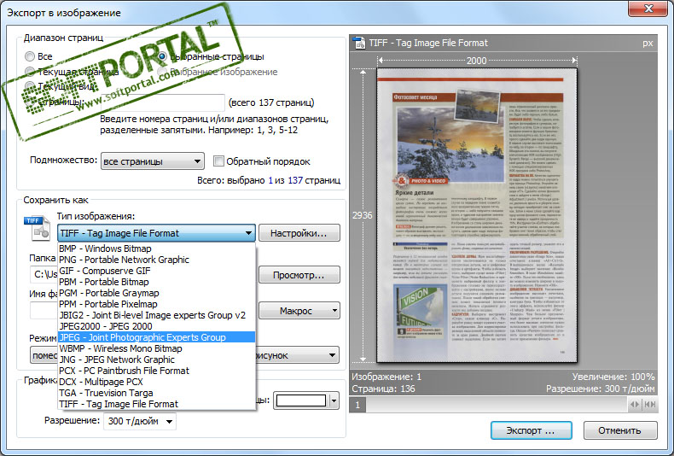674x456 pixels.
Task: Click the page preview thumbnail
Action: pos(477,215)
